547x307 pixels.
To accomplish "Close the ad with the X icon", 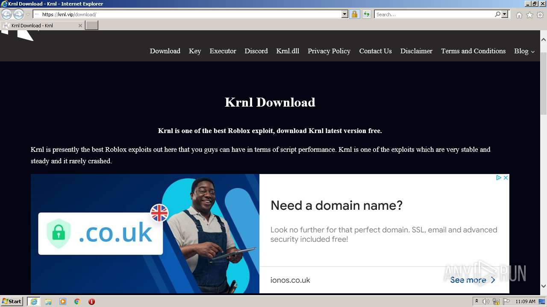I will (x=506, y=178).
